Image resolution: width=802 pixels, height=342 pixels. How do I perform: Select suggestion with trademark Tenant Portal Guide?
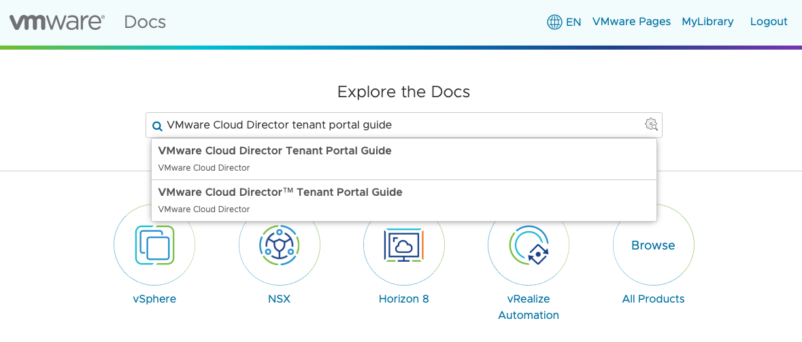pos(403,201)
